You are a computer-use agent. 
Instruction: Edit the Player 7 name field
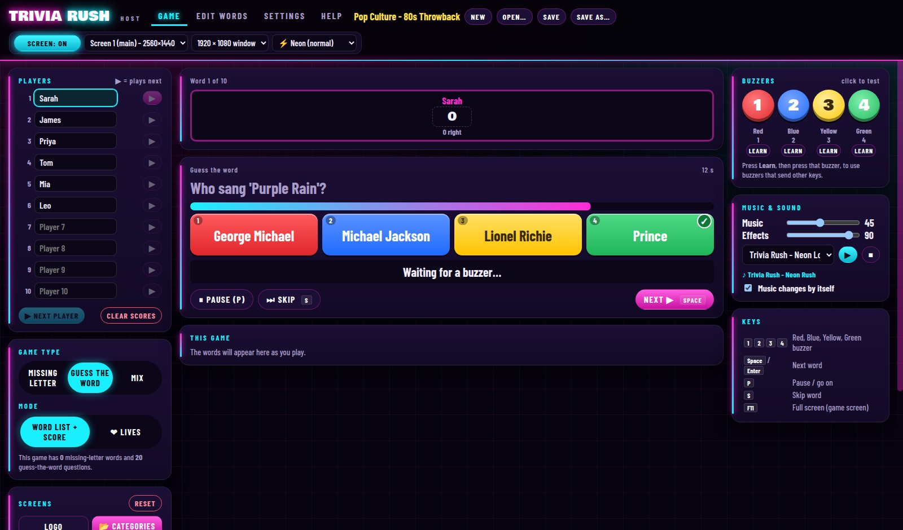(x=76, y=227)
